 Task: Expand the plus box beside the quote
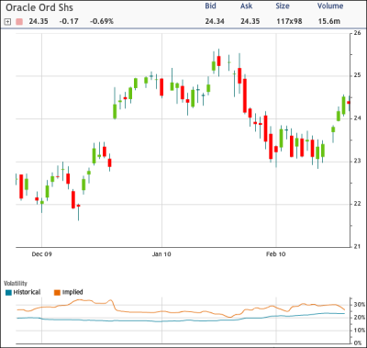click(x=8, y=22)
